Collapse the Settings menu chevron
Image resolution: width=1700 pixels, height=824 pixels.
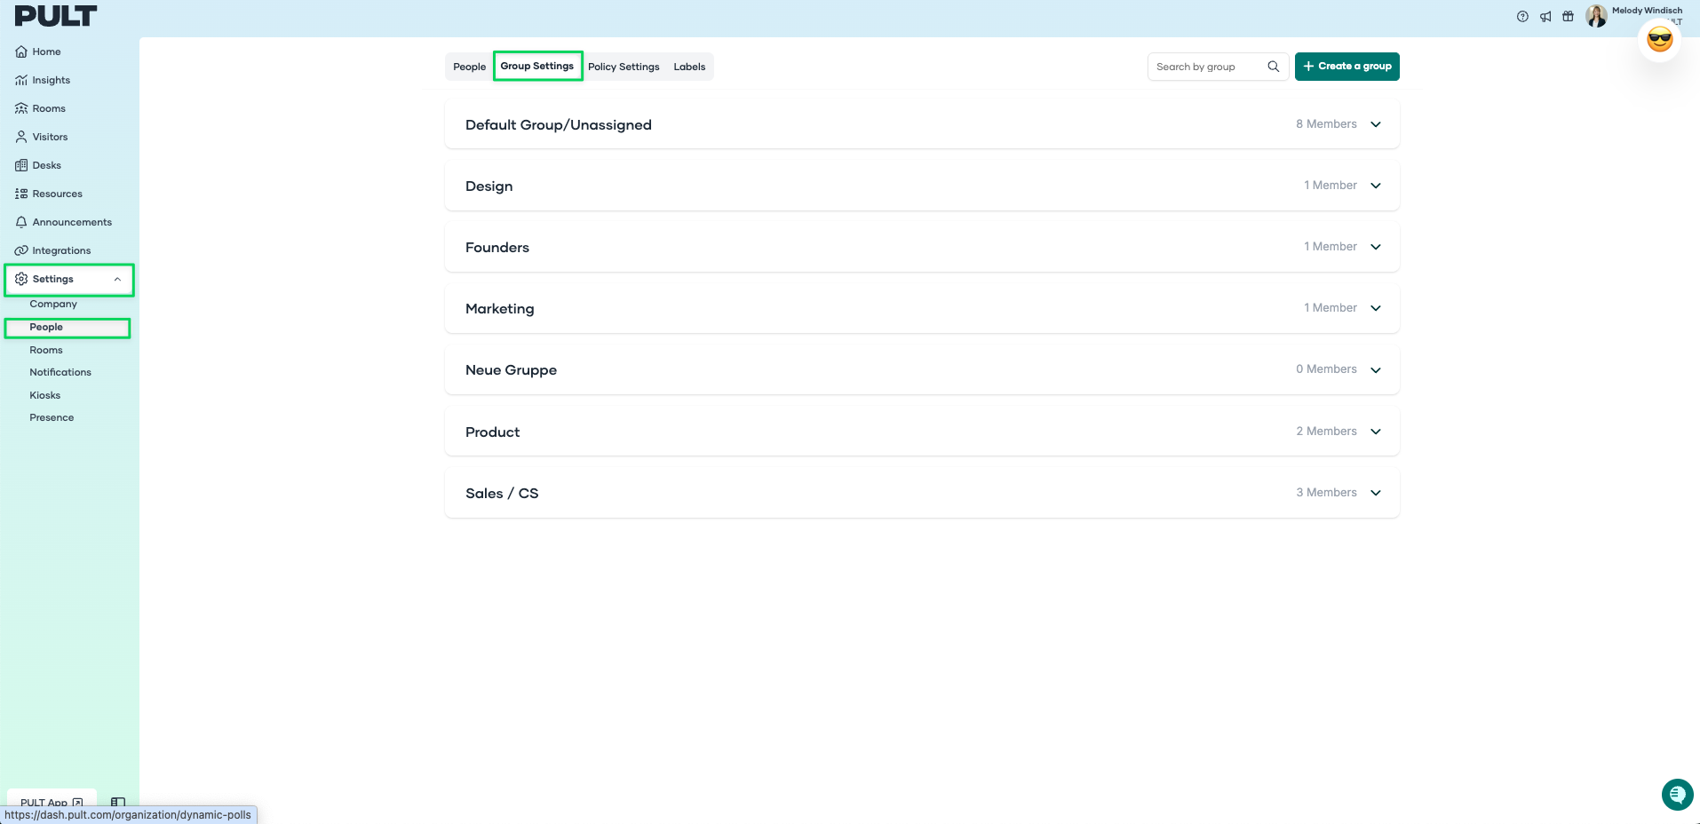click(117, 279)
